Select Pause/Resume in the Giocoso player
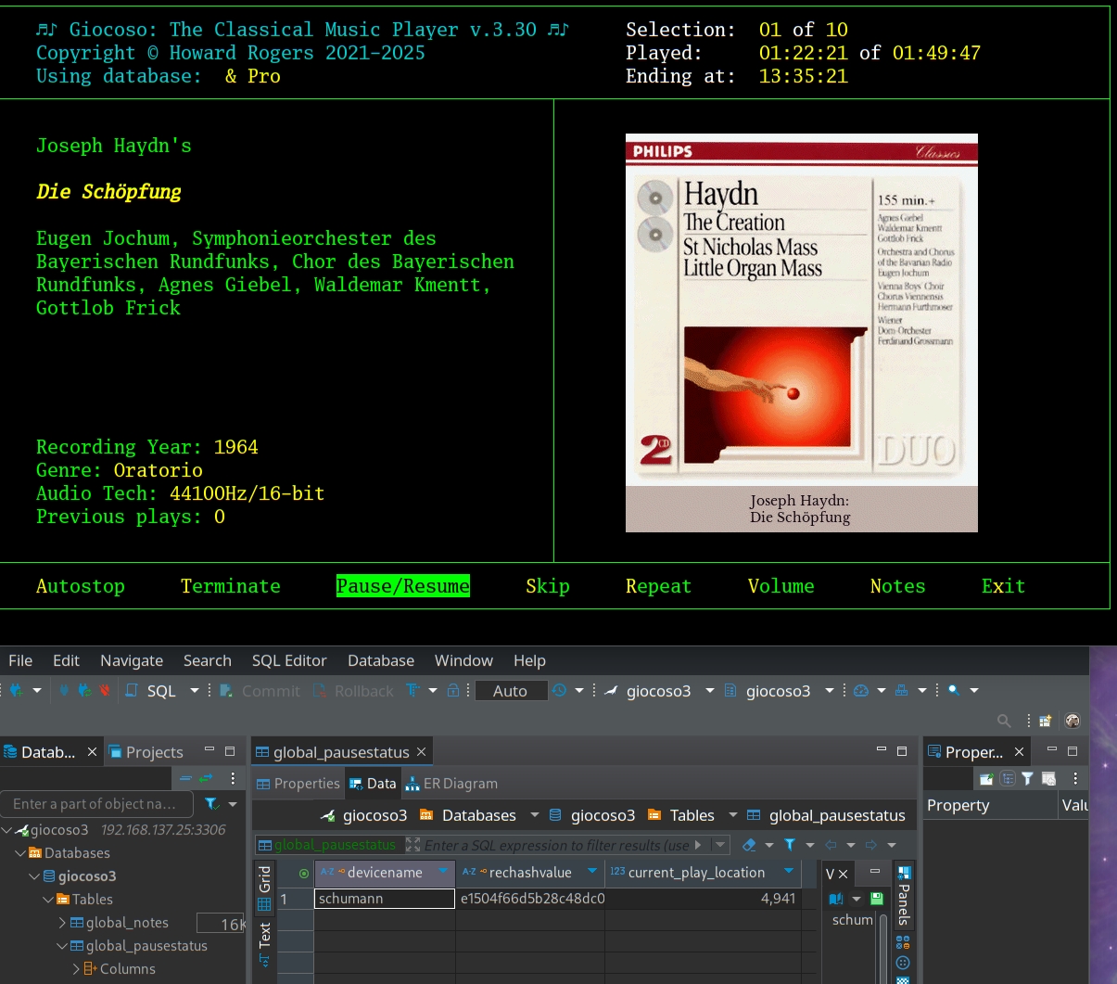1117x984 pixels. (x=402, y=585)
